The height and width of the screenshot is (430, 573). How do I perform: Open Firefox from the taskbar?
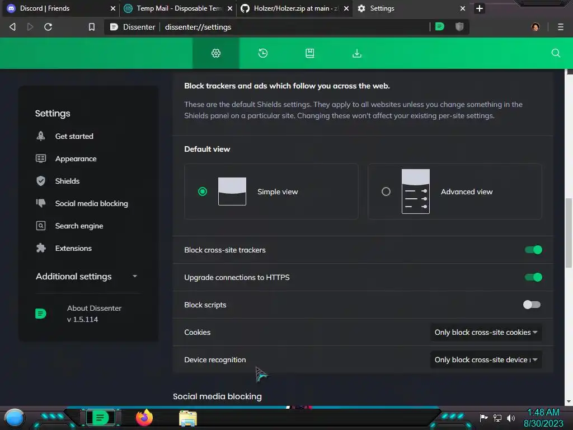click(x=144, y=418)
